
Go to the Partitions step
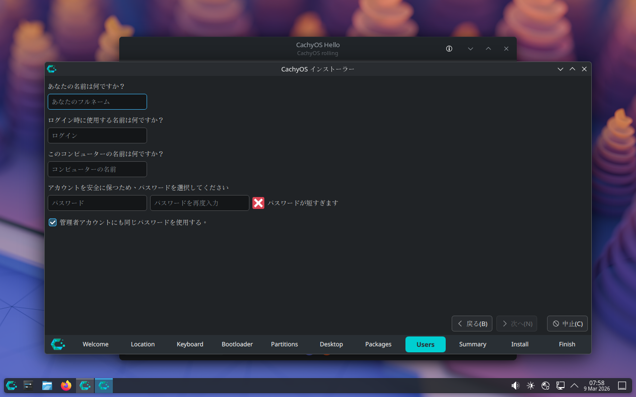pyautogui.click(x=284, y=344)
